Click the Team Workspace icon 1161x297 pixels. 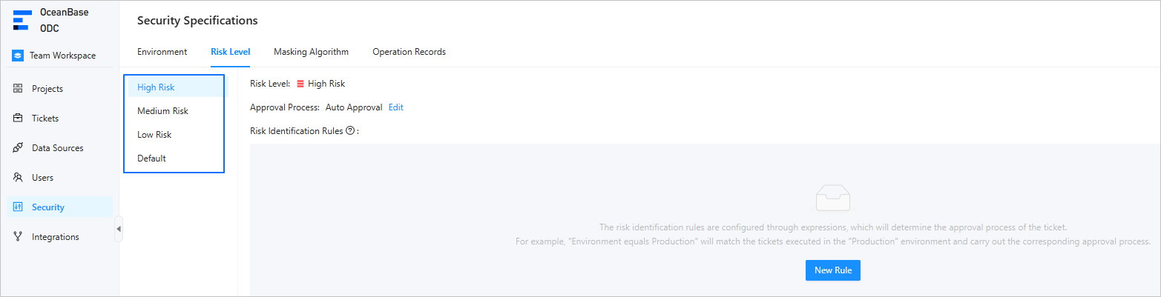click(x=19, y=56)
